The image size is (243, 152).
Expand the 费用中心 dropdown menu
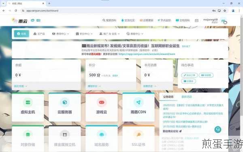(60, 34)
